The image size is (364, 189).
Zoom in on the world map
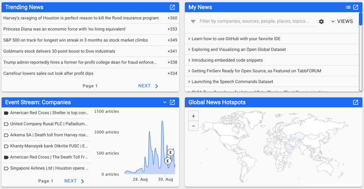coord(193,116)
